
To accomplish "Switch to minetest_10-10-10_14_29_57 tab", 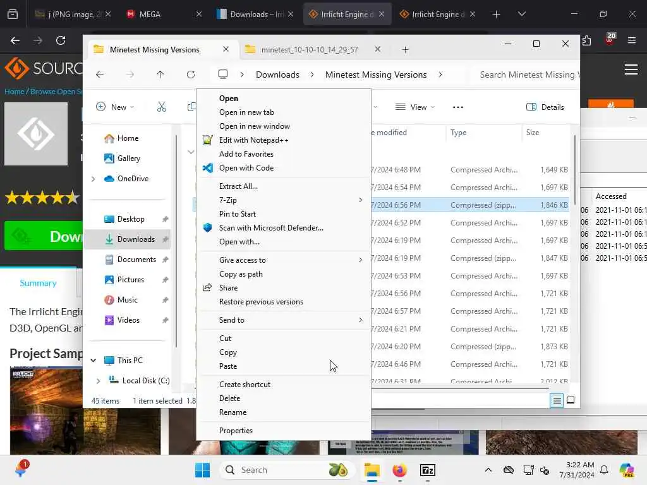I will click(310, 49).
